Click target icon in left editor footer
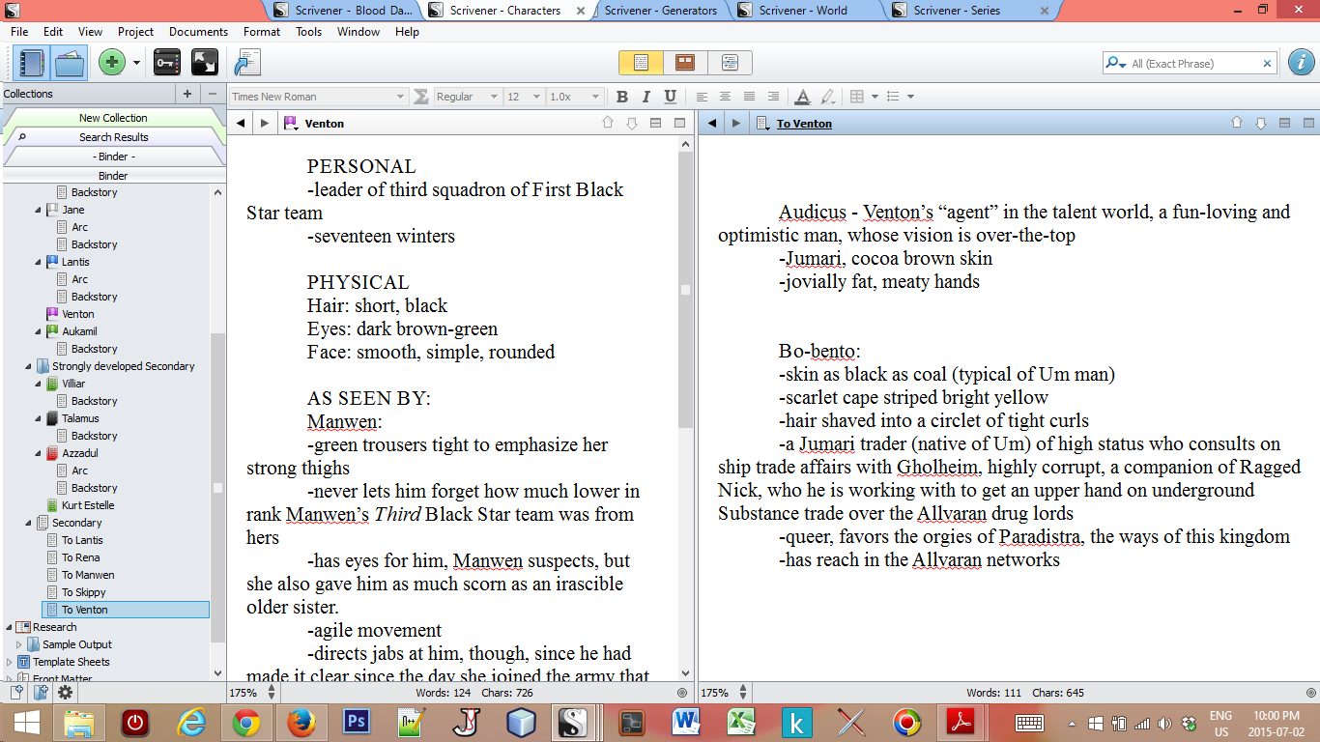Viewport: 1320px width, 742px height. (682, 693)
